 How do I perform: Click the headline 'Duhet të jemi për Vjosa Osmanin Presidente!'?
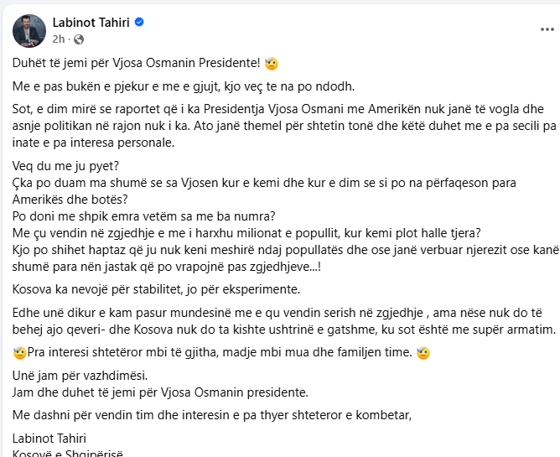tap(138, 65)
